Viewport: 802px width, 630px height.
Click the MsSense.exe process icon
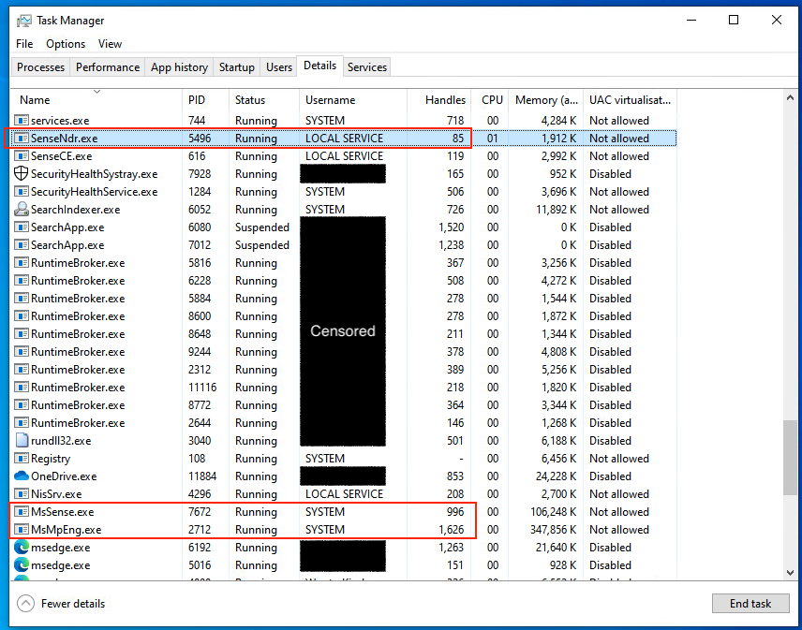[22, 512]
